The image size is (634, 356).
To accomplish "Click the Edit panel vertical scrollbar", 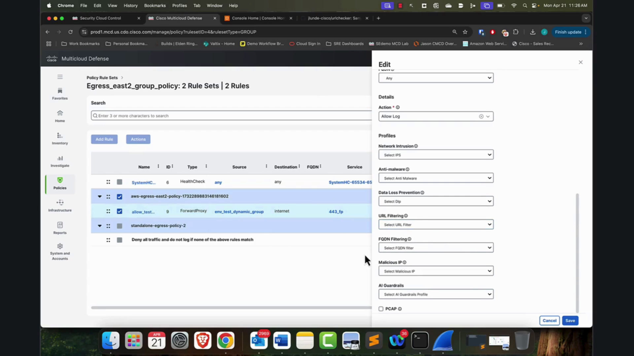I will click(577, 253).
